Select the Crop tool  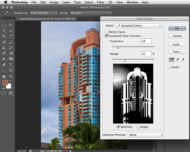coord(4,36)
